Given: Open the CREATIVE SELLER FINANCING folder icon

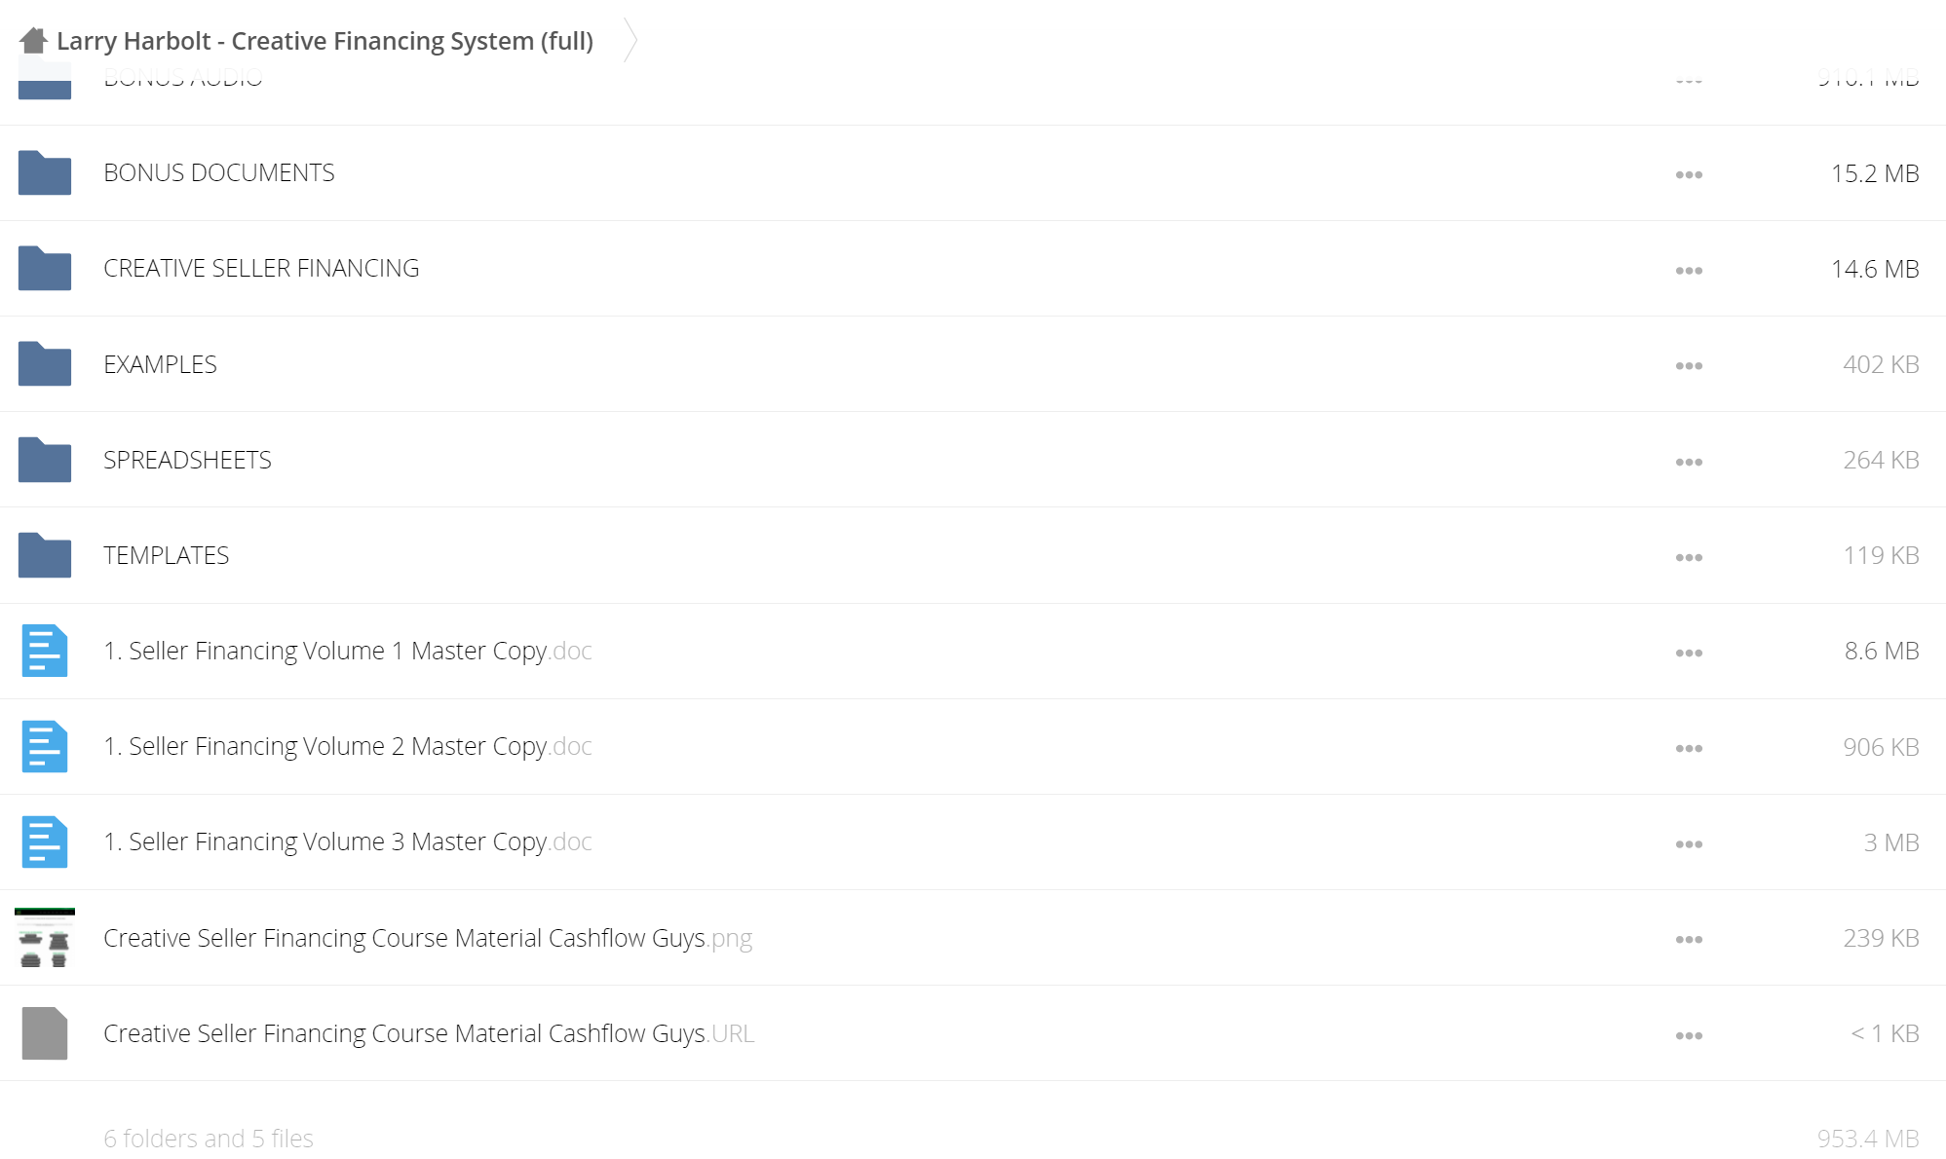Looking at the screenshot, I should pos(45,268).
